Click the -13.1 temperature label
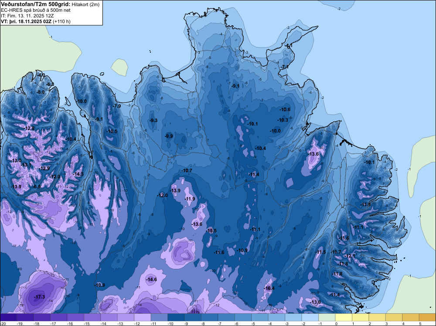Image resolution: width=436 pixels, height=326 pixels. pos(26,165)
